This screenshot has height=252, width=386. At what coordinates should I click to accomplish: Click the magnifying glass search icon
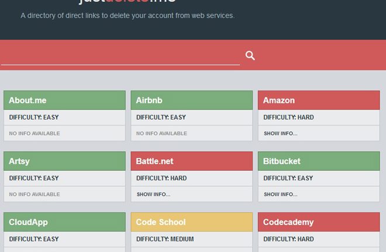click(250, 56)
